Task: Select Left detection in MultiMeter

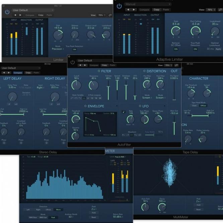Action: [28, 210]
